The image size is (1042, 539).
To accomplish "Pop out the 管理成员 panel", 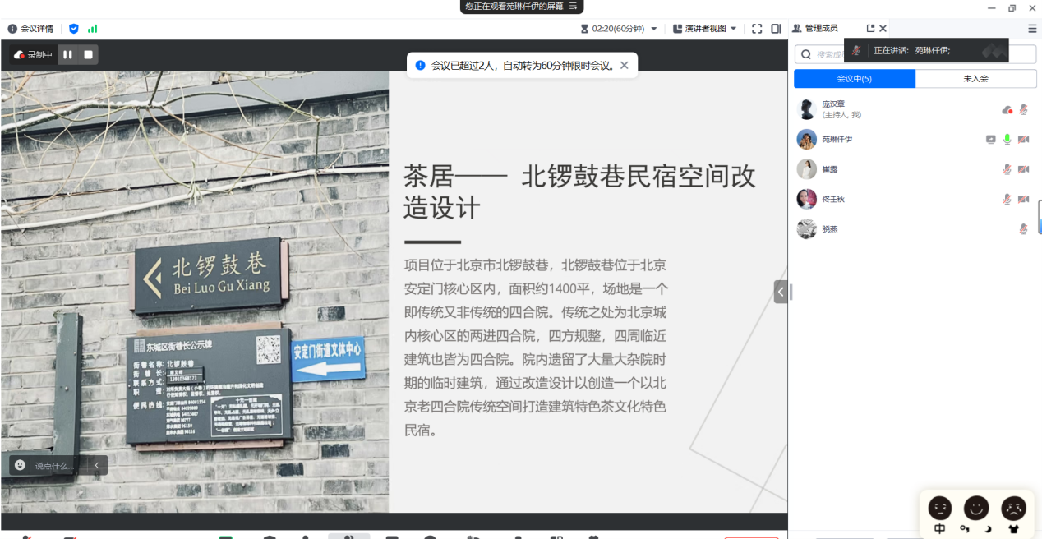I will [x=871, y=29].
